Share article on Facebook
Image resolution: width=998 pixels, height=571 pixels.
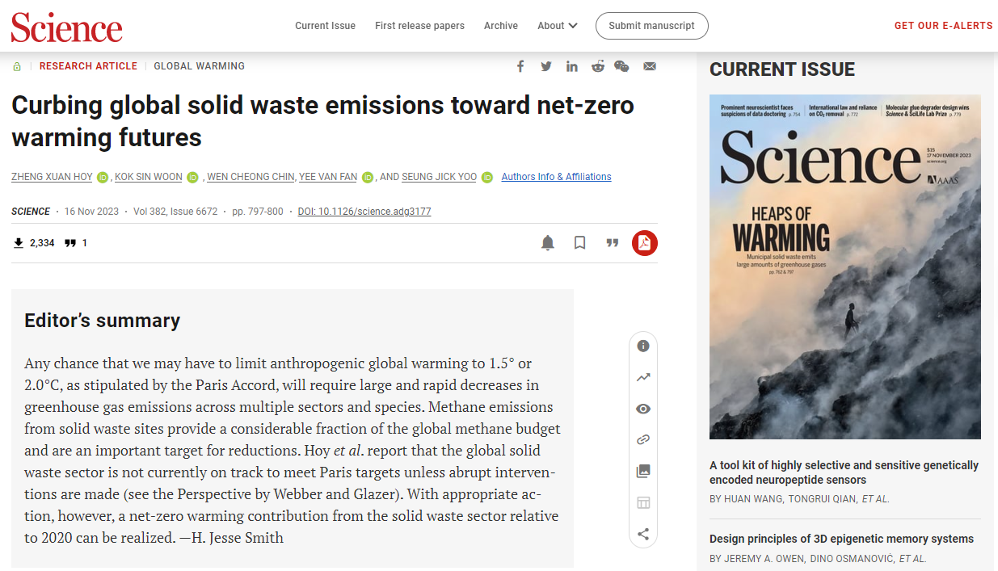tap(520, 66)
